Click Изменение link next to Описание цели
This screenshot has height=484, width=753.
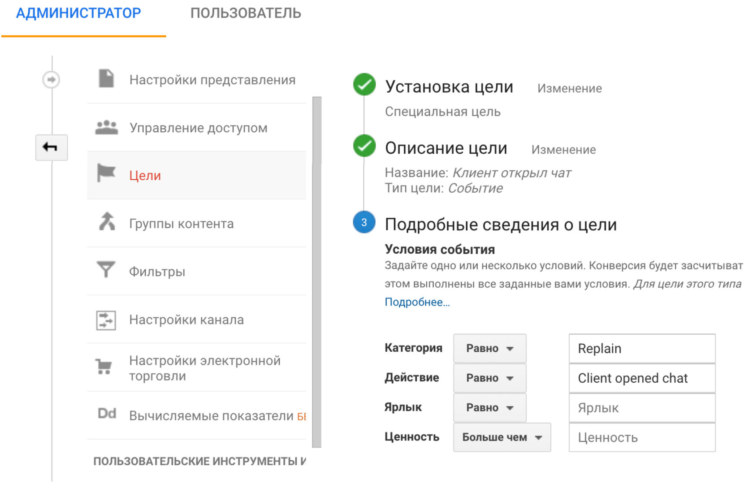click(563, 150)
